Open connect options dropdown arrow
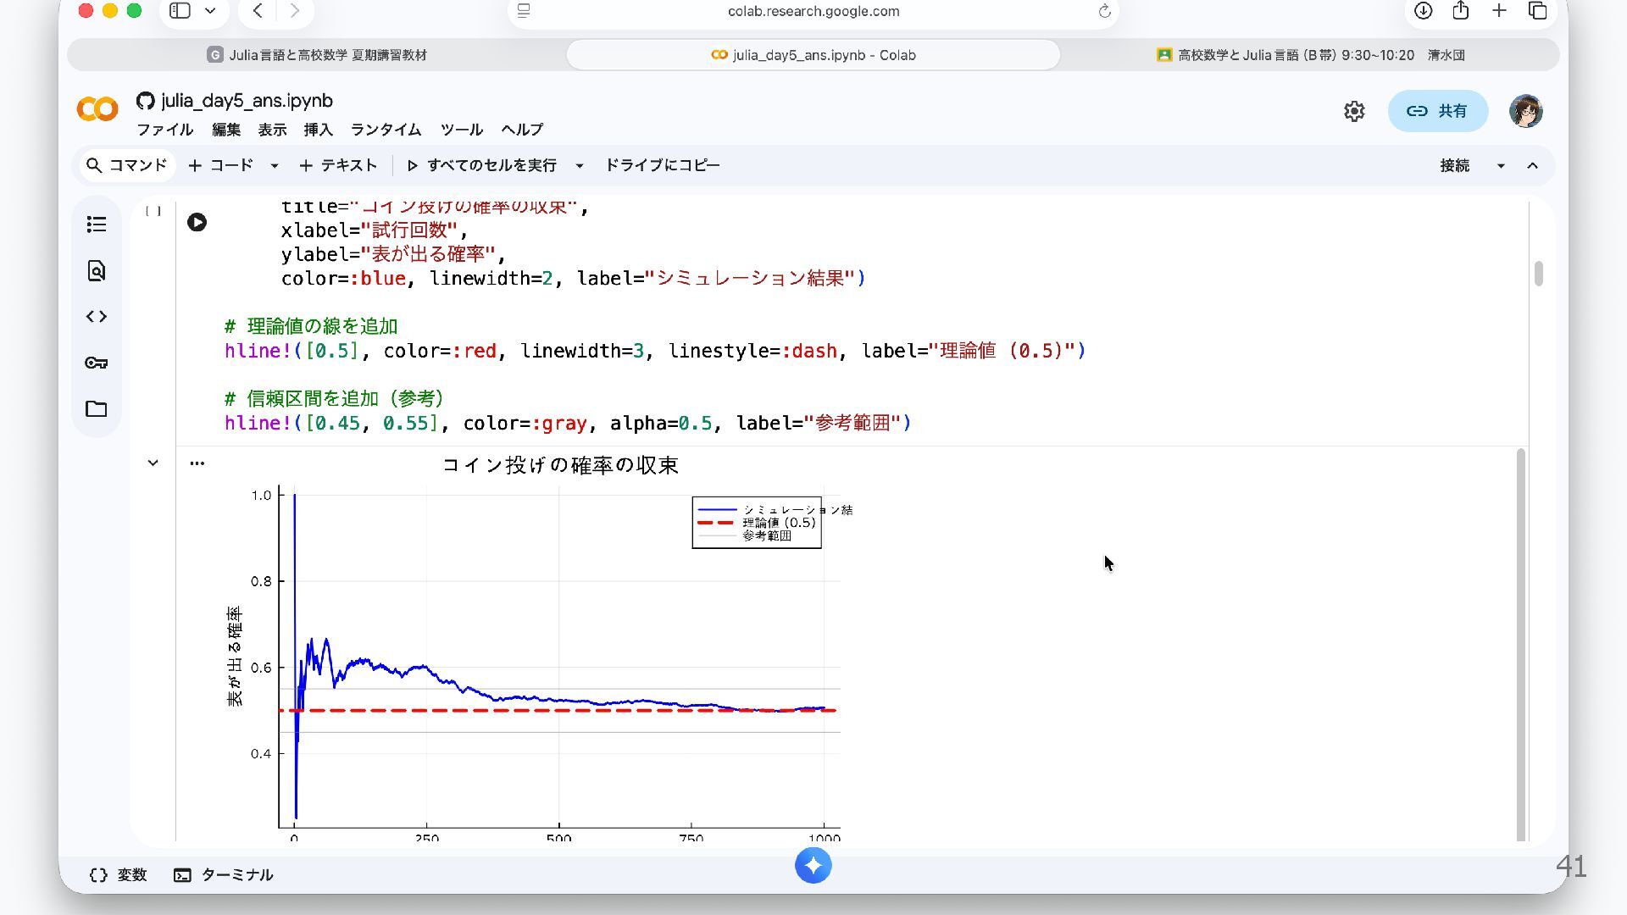This screenshot has height=915, width=1627. [1501, 166]
